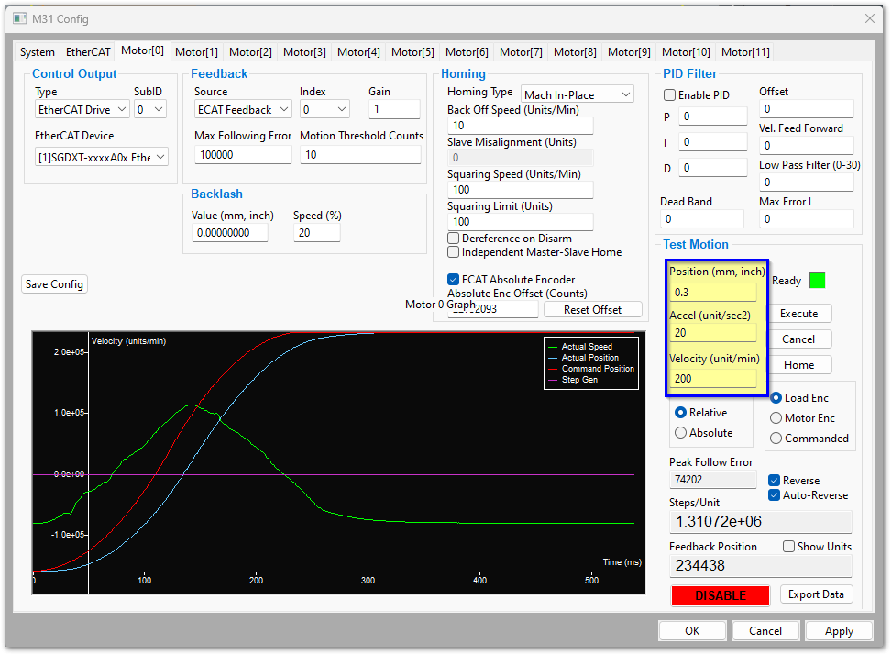Open the Motor[2] tab
The height and width of the screenshot is (655, 891).
(x=250, y=52)
